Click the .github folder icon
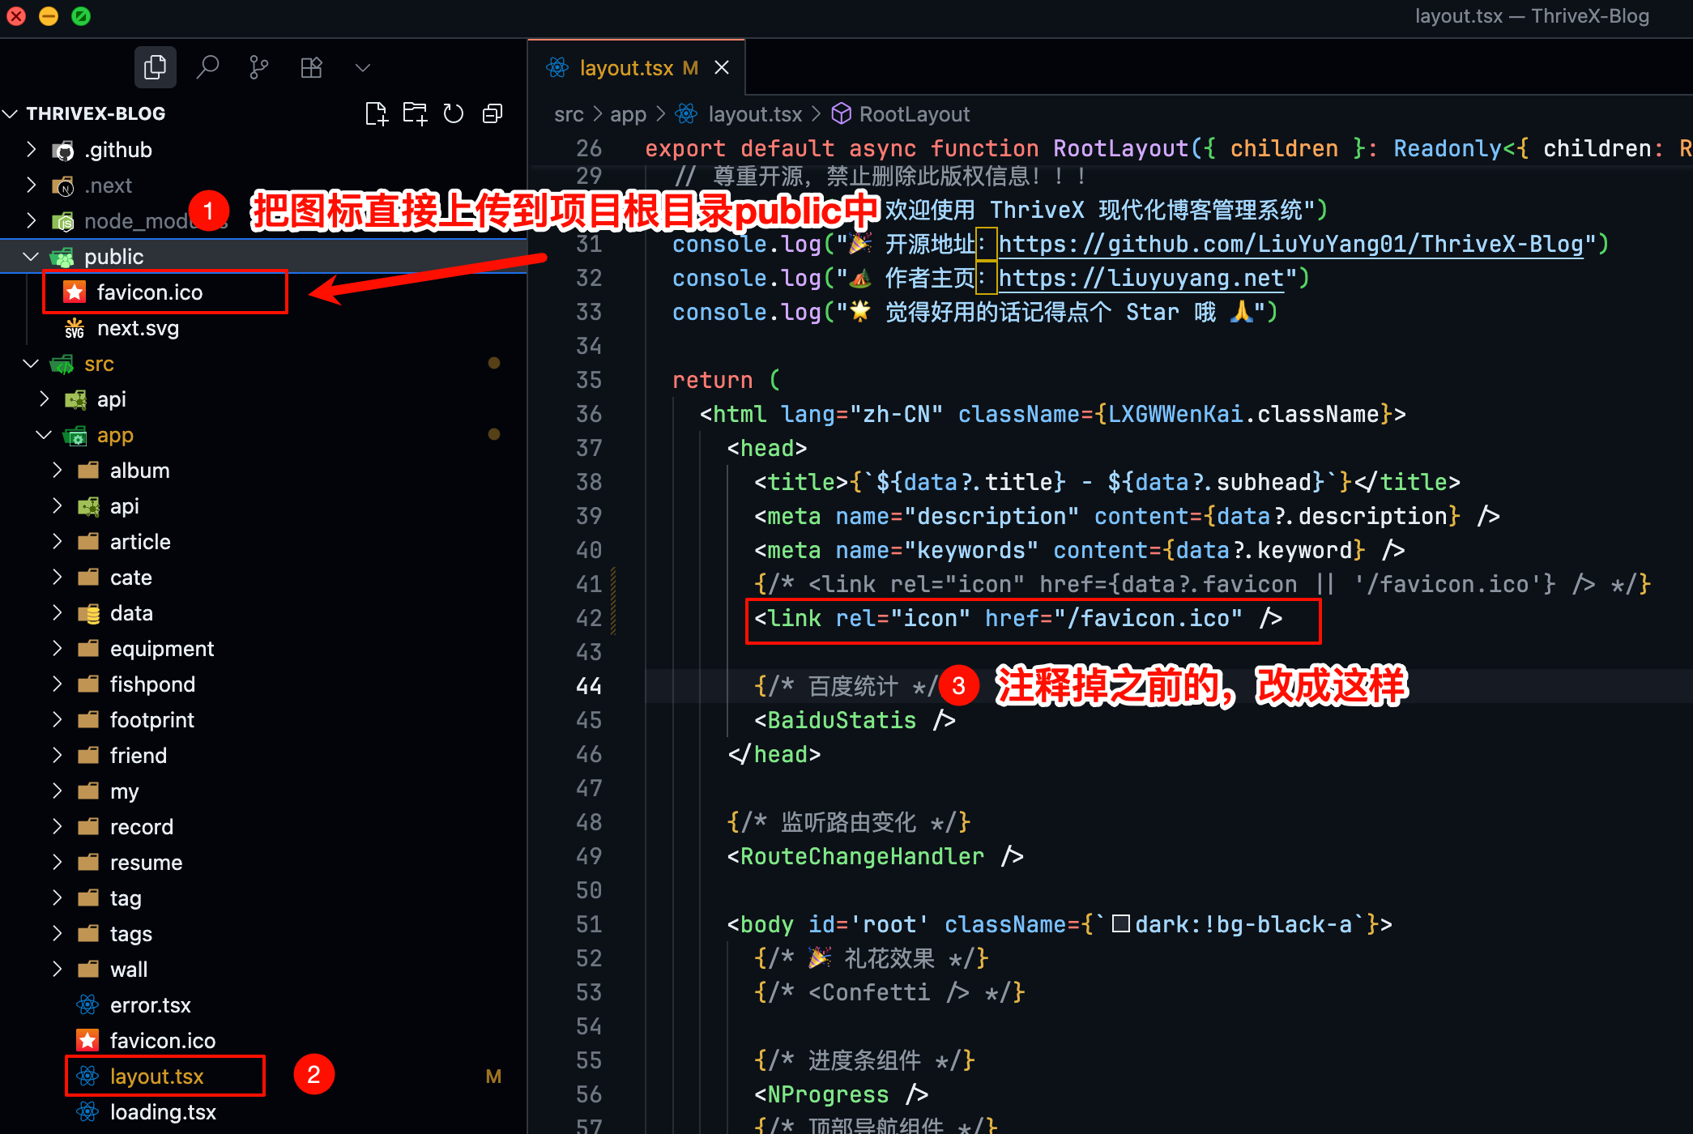Image resolution: width=1693 pixels, height=1134 pixels. [x=62, y=150]
